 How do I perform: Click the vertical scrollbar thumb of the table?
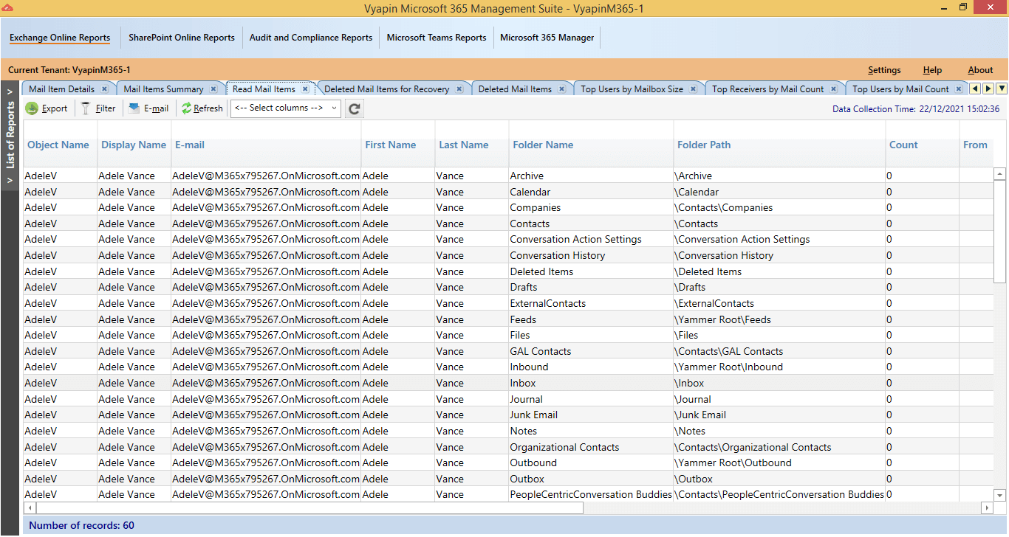[x=1000, y=231]
